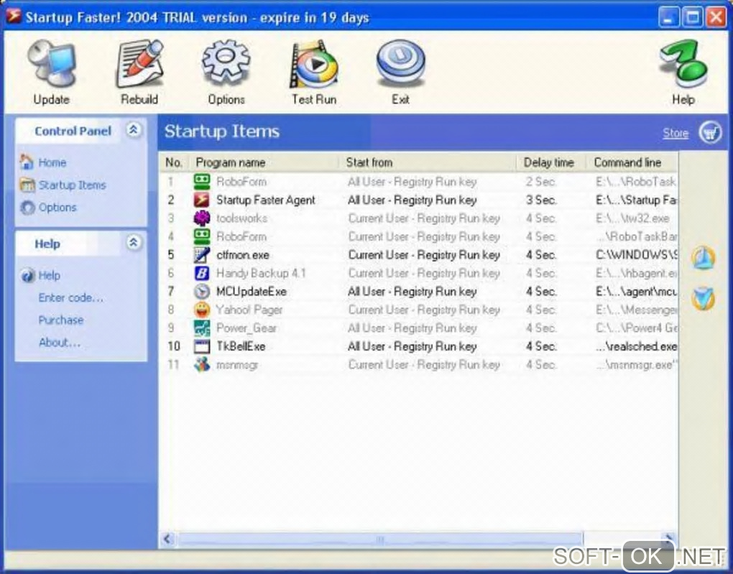
Task: Click the RoboForm icon in row 1
Action: (x=201, y=181)
